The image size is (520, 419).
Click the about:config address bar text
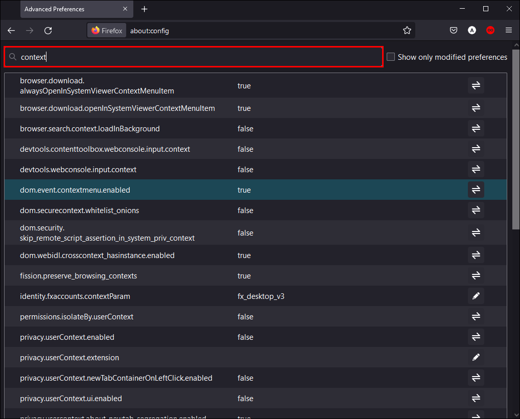[x=150, y=31]
